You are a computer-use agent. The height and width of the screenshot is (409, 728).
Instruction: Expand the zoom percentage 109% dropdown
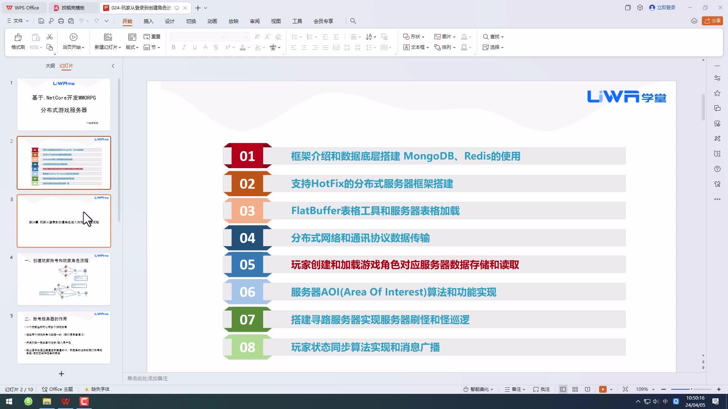(x=653, y=389)
